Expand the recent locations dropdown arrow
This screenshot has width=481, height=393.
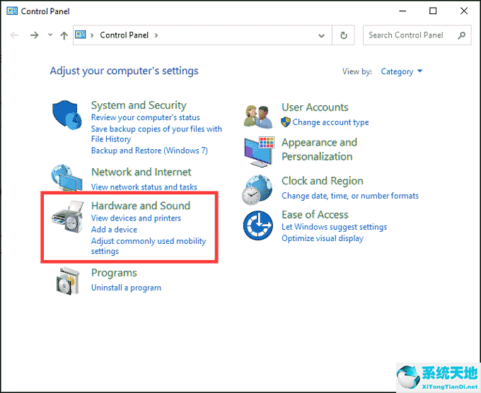(x=50, y=35)
